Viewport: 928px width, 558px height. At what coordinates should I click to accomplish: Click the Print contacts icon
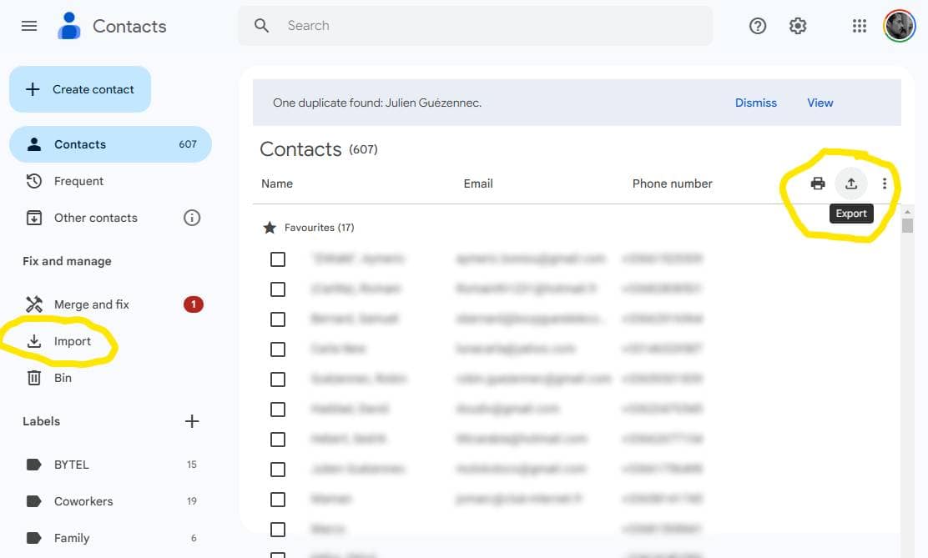point(818,183)
